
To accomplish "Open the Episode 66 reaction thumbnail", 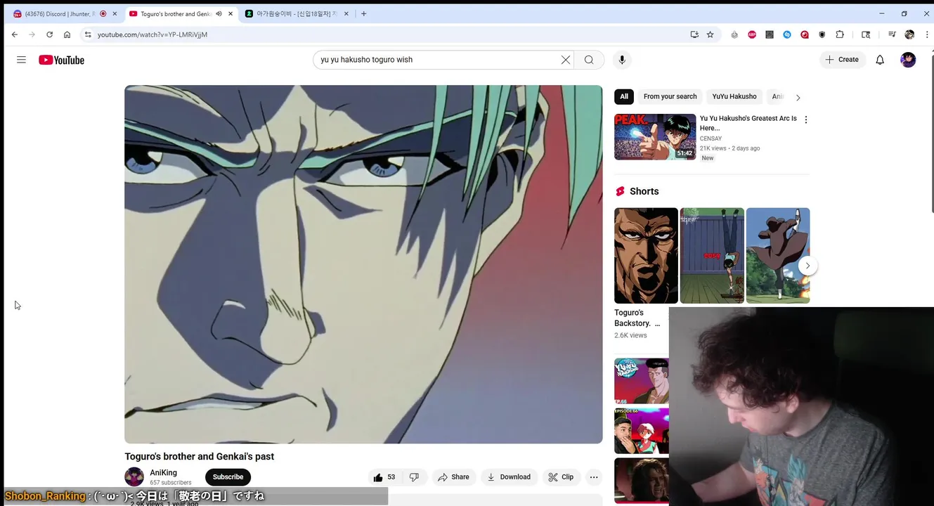I will 641,431.
